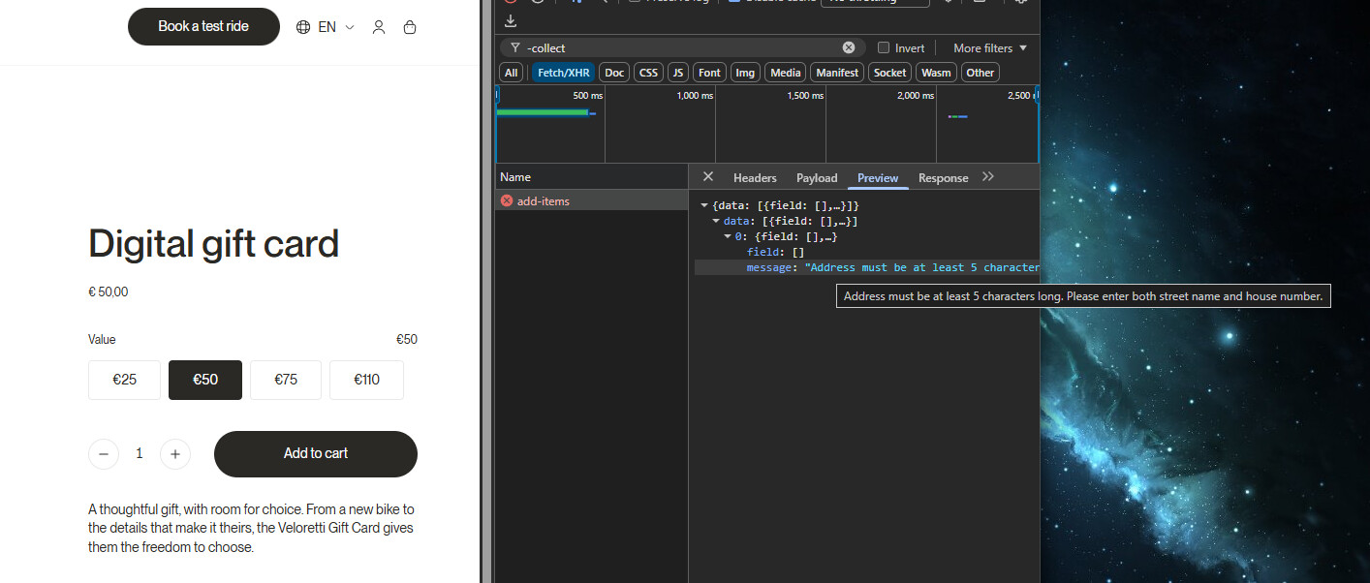
Task: Toggle the Img request filter
Action: tap(745, 73)
